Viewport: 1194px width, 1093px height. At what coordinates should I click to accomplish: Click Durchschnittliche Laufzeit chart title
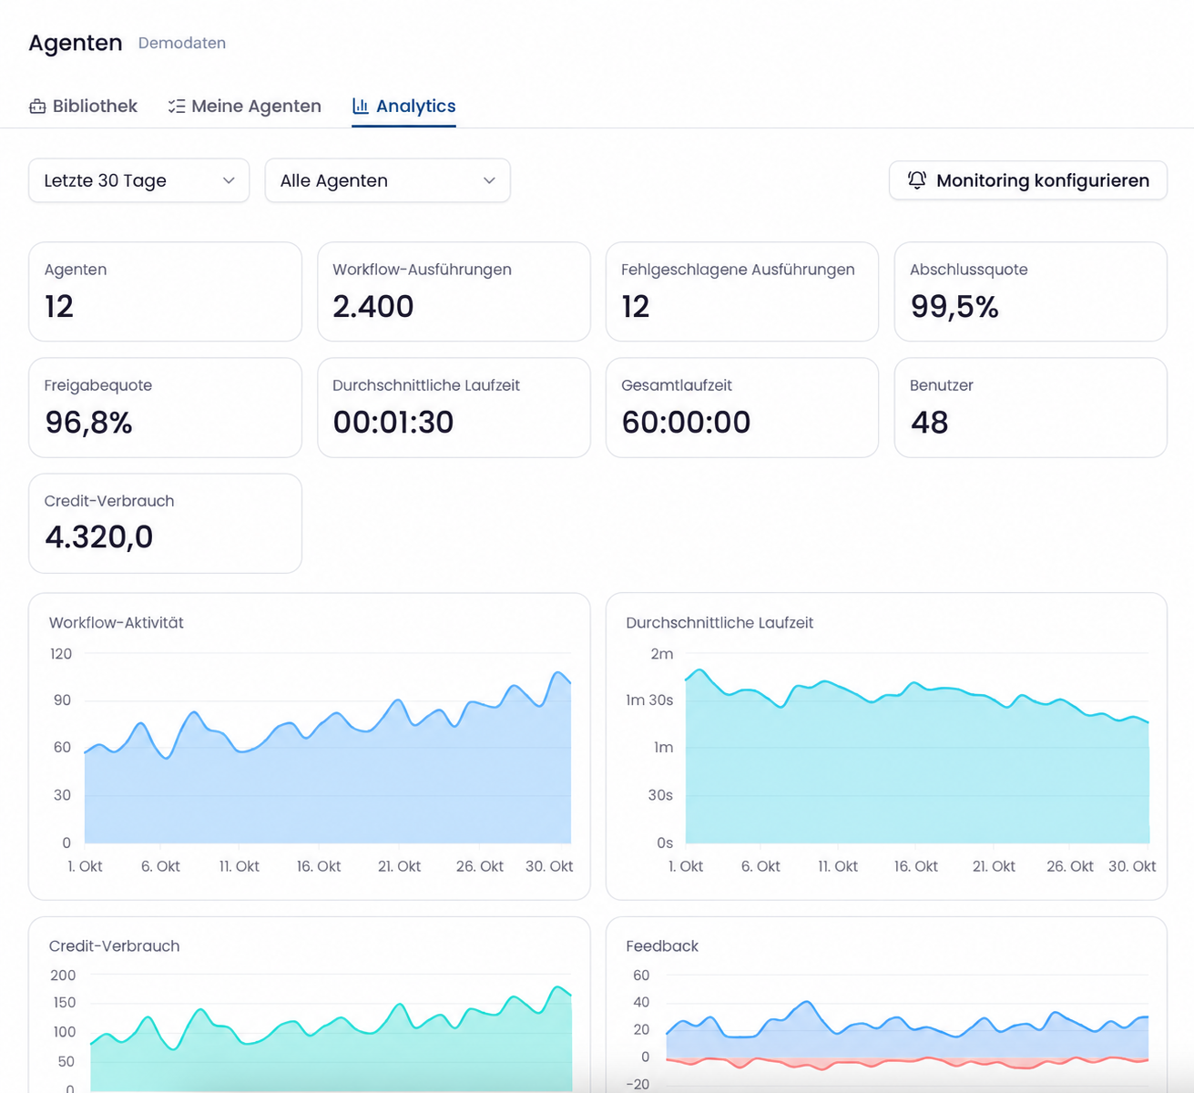[x=719, y=623]
